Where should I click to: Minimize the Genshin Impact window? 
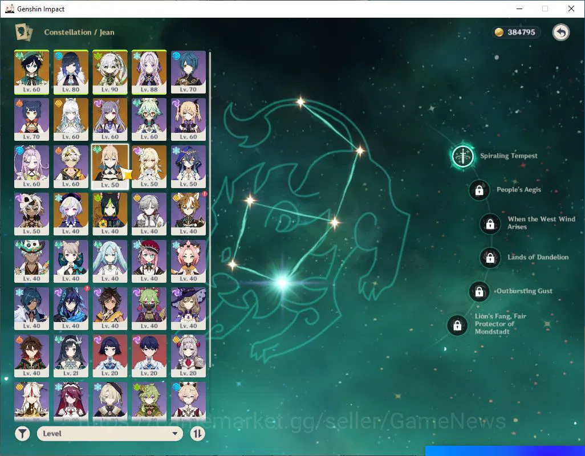(x=519, y=9)
